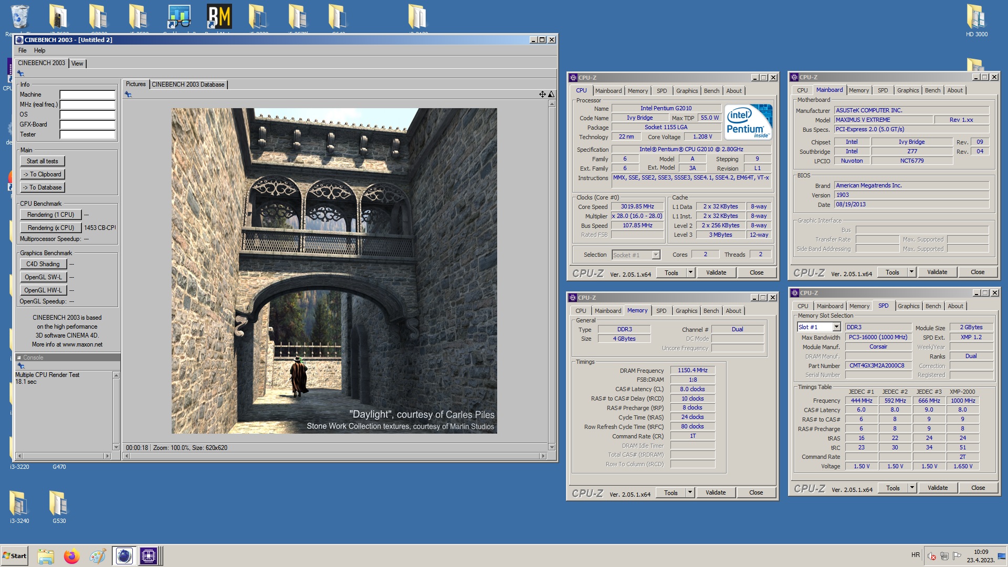Click the DRAM Frequency value 1150.4 MHz

[x=692, y=371]
